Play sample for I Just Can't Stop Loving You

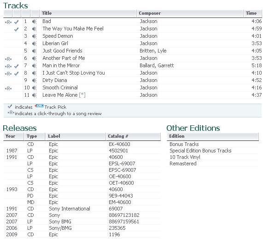point(35,73)
